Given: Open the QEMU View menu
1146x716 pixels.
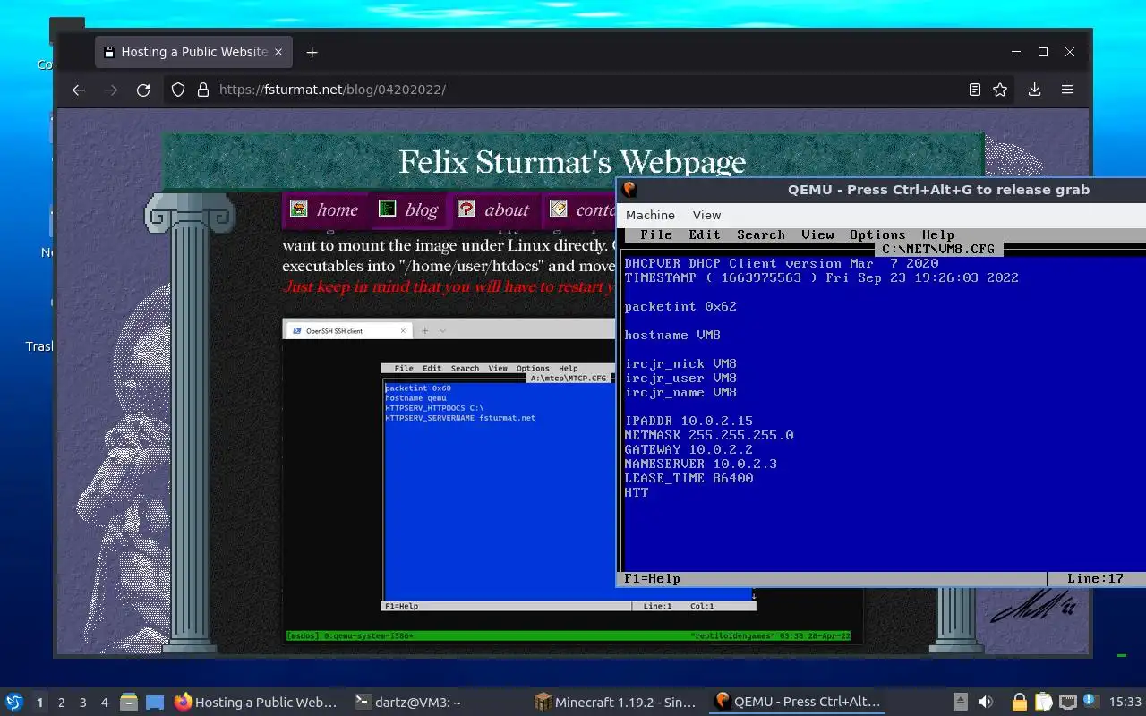Looking at the screenshot, I should click(706, 215).
